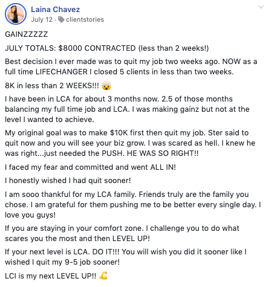The width and height of the screenshot is (266, 287).
Task: Click the flexed bicep emoji
Action: [103, 276]
